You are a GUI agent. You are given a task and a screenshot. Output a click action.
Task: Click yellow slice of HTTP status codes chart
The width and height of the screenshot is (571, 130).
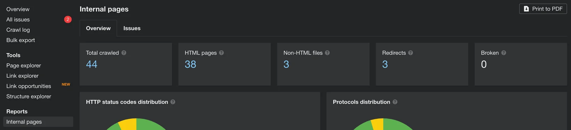[129, 124]
